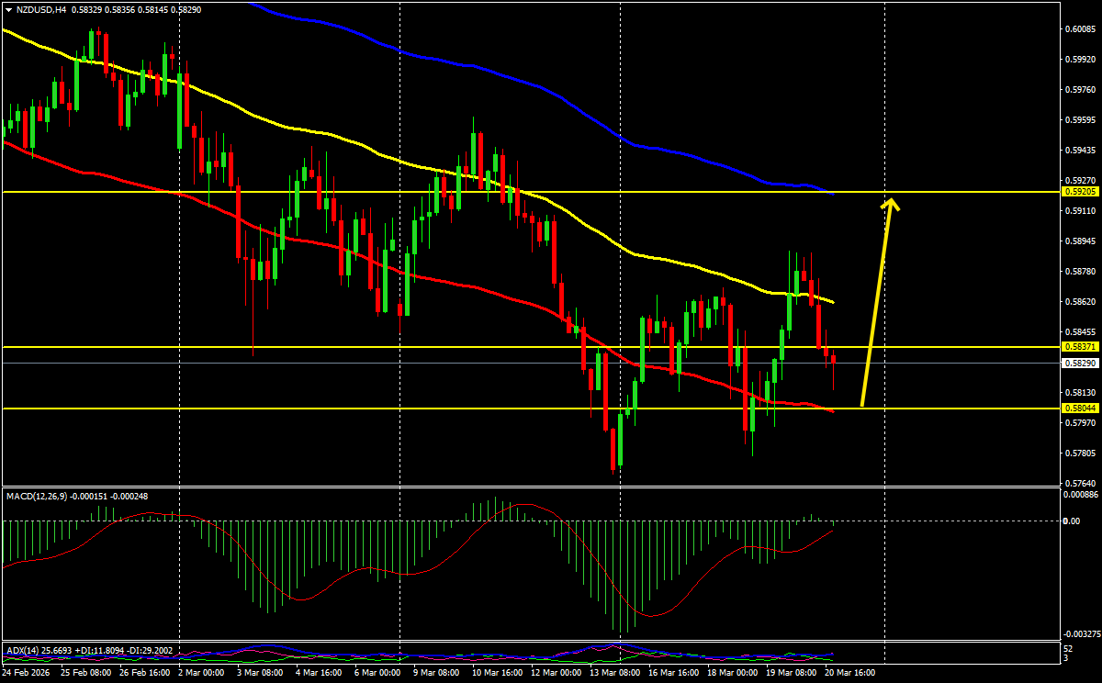The width and height of the screenshot is (1102, 683).
Task: Click the 2 Mar 00:00 time label
Action: 203,674
